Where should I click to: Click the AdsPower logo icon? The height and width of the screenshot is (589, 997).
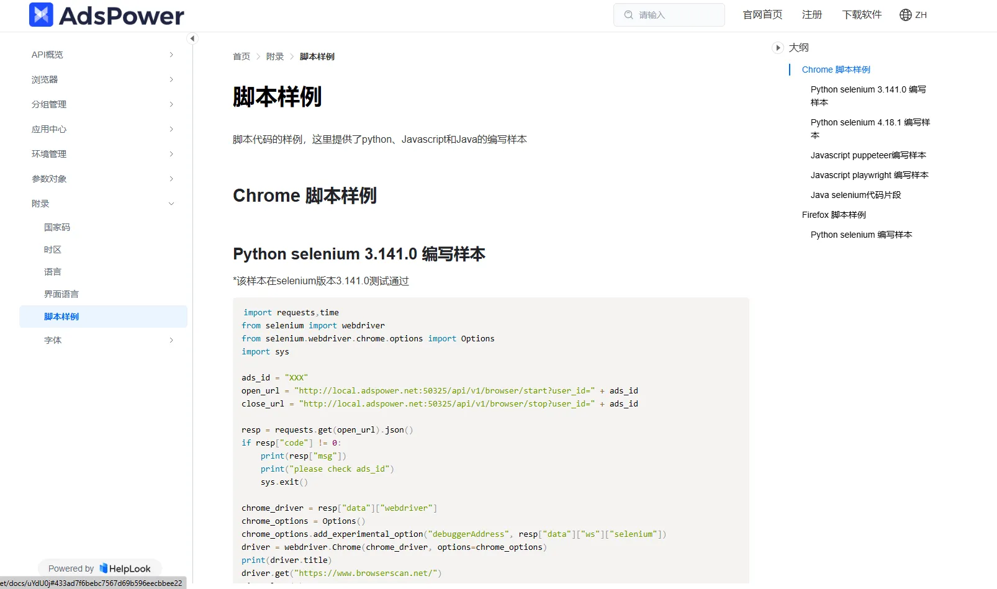click(41, 15)
